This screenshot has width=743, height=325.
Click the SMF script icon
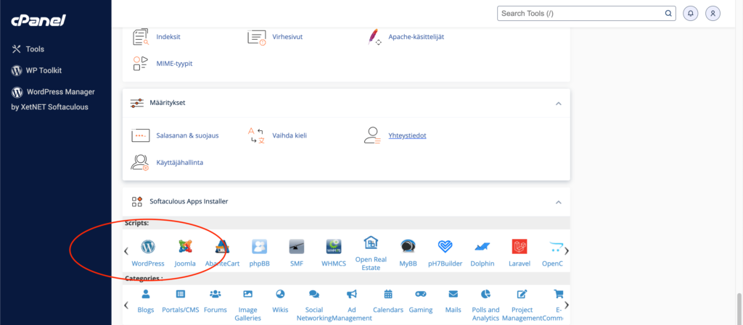[x=297, y=246]
